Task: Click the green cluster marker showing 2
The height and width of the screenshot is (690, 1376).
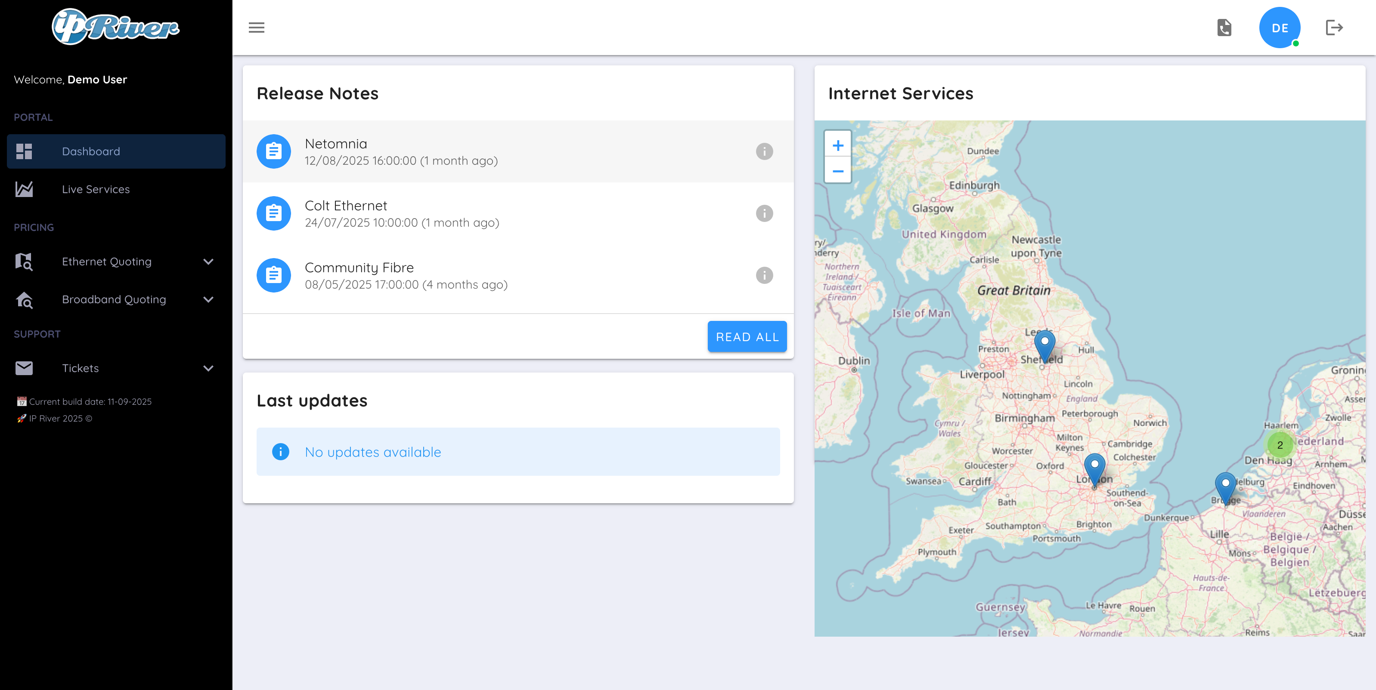Action: (x=1279, y=444)
